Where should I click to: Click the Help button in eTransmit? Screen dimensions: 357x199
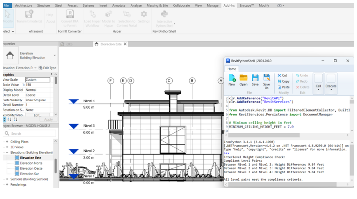tap(50, 15)
